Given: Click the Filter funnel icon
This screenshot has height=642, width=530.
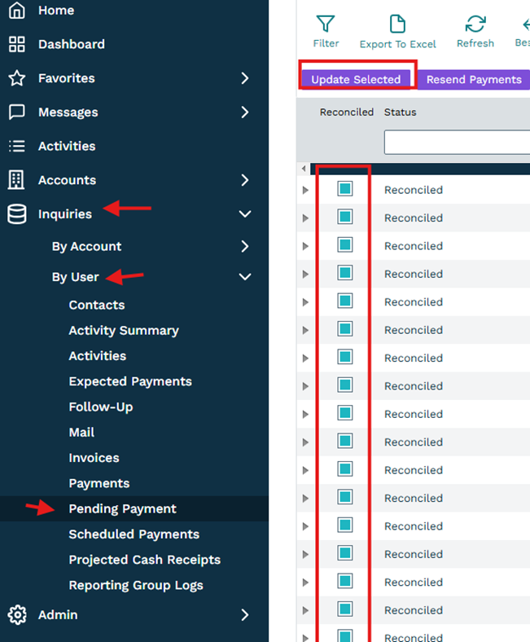Looking at the screenshot, I should (326, 24).
